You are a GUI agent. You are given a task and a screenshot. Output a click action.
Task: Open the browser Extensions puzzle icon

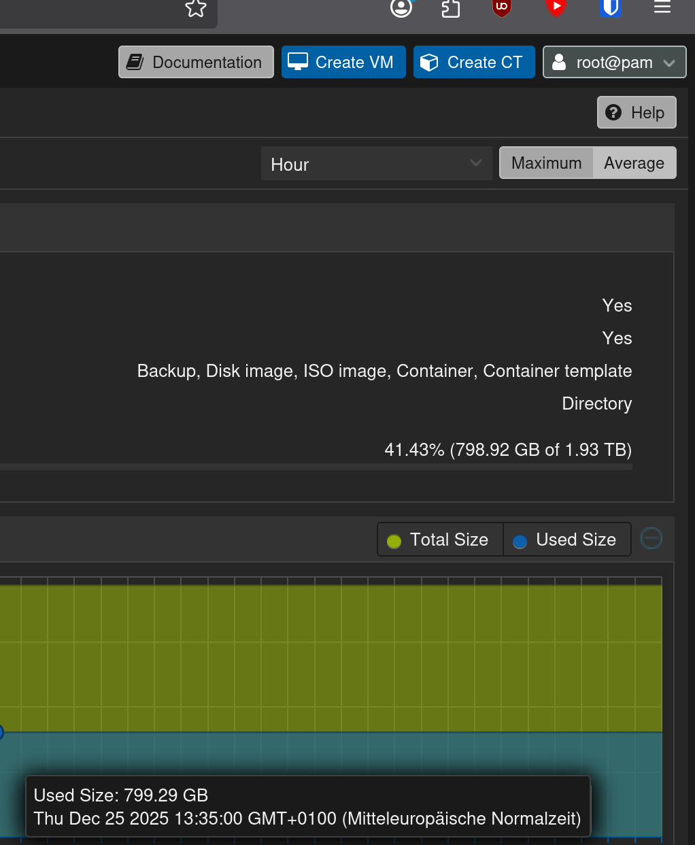[x=451, y=8]
